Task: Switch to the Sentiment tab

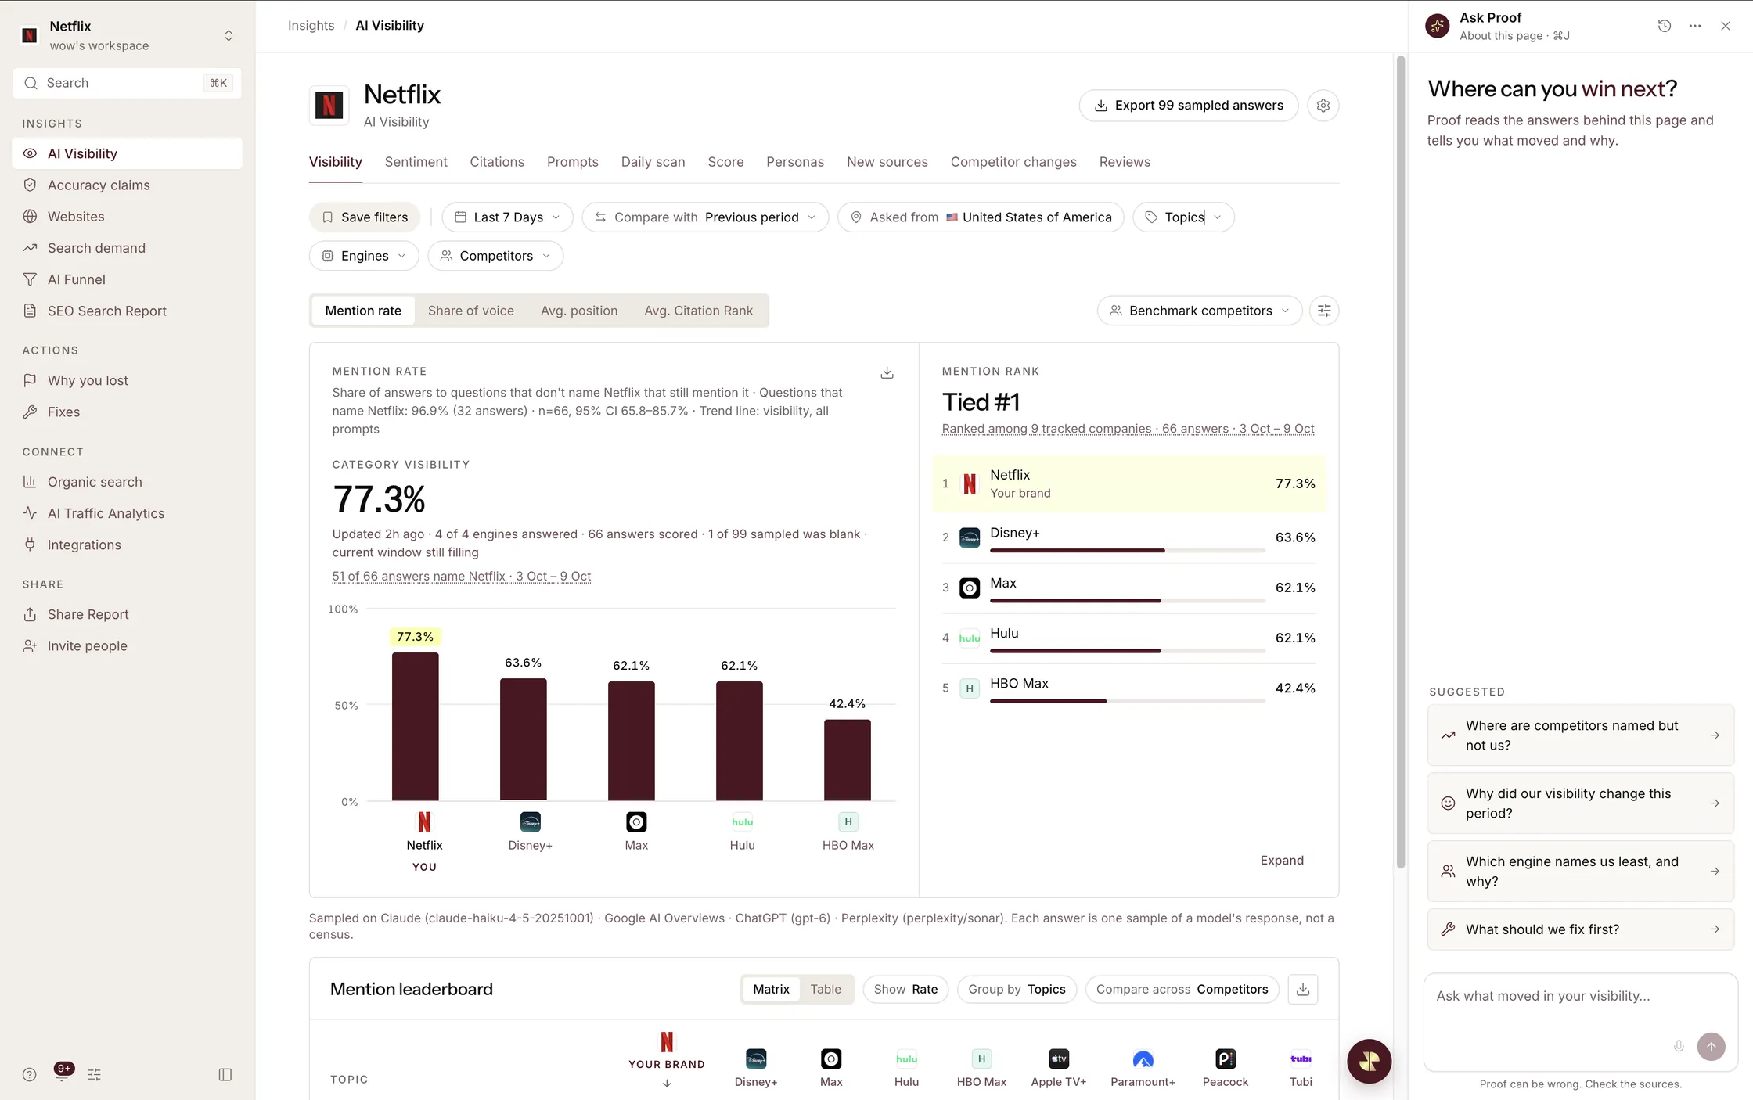Action: 416,162
